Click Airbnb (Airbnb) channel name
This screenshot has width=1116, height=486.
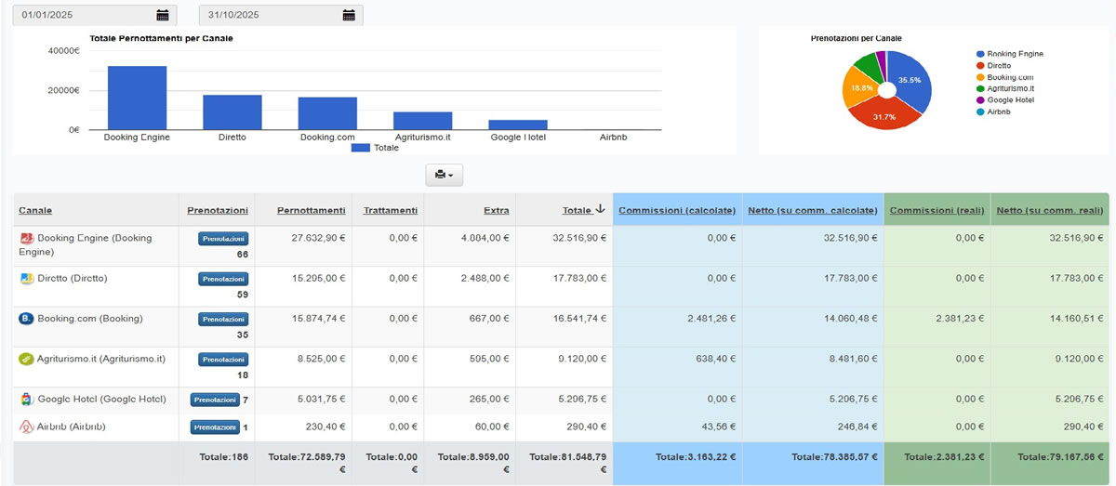tap(71, 427)
